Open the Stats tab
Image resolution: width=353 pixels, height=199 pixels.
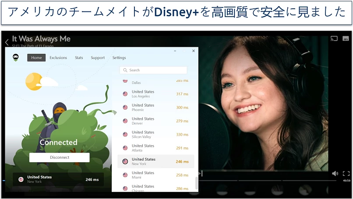(x=79, y=58)
